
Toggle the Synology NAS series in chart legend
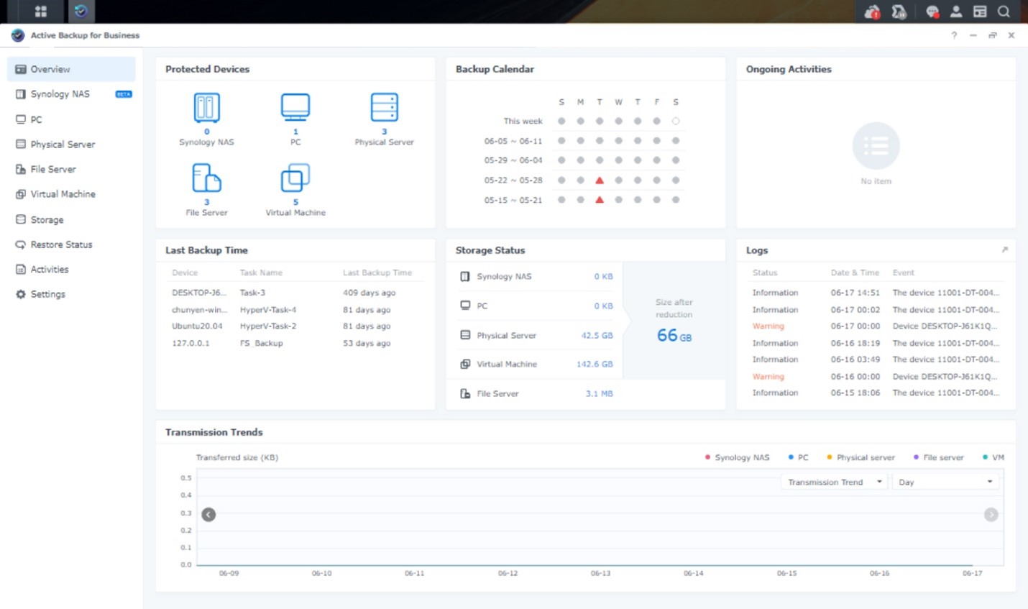tap(737, 457)
